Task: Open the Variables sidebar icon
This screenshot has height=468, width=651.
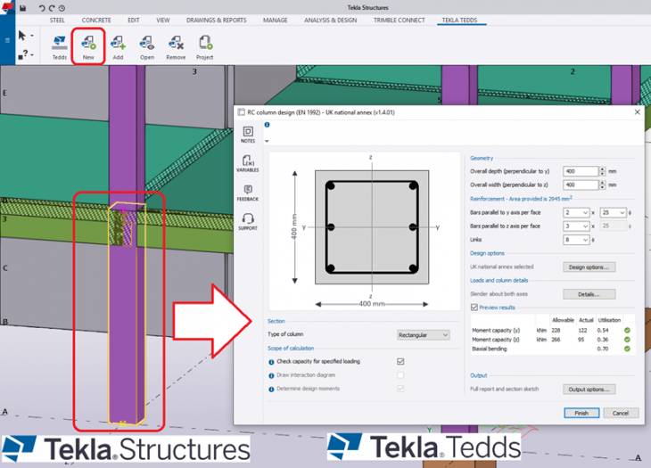Action: (x=248, y=163)
